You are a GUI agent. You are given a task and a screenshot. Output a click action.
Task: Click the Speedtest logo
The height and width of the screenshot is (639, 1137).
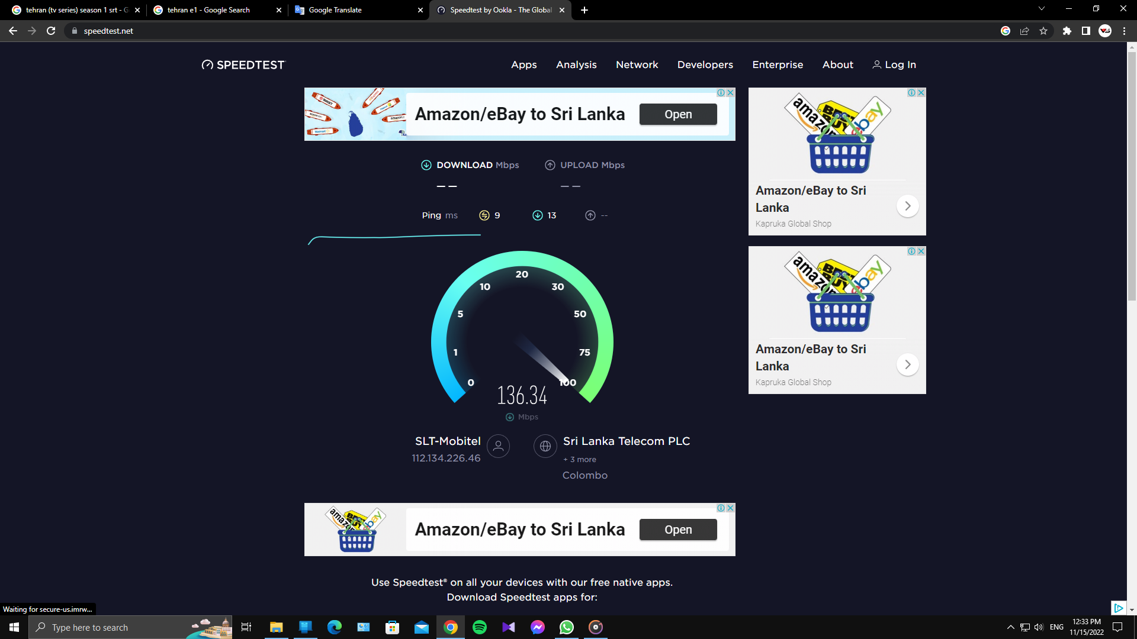[243, 64]
